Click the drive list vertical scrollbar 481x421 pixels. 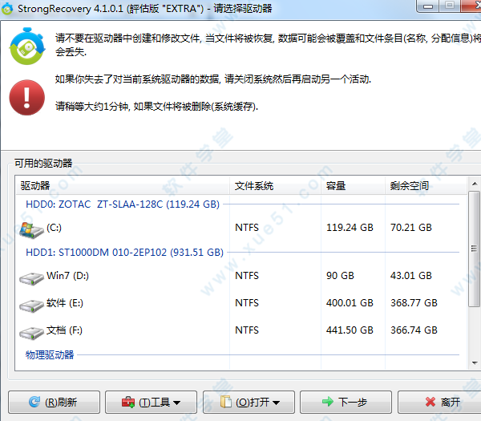pos(474,257)
